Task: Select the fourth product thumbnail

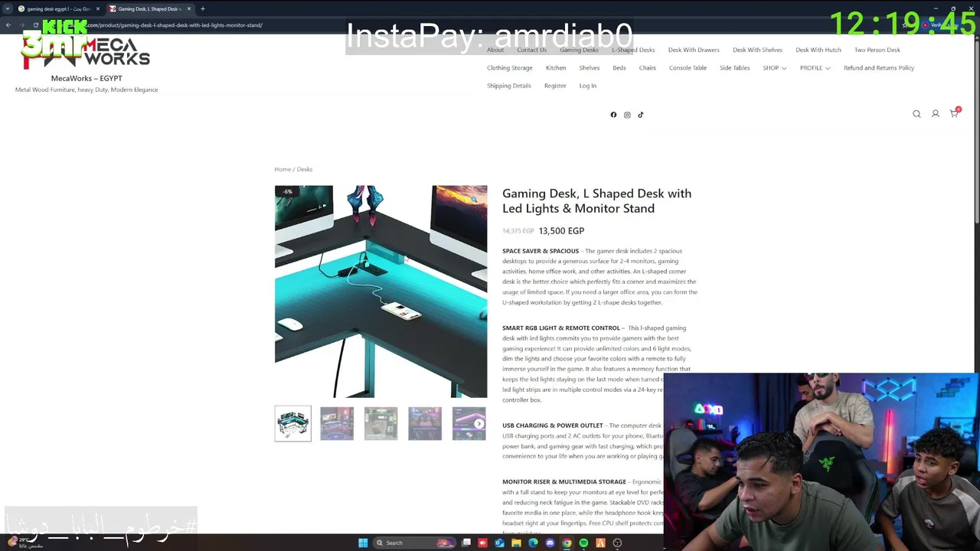Action: pos(425,423)
